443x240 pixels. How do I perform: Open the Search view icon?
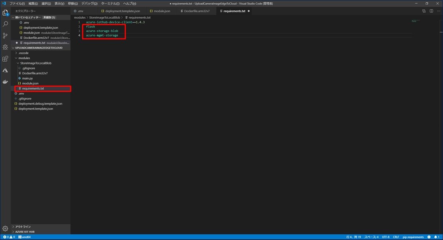[x=5, y=23]
